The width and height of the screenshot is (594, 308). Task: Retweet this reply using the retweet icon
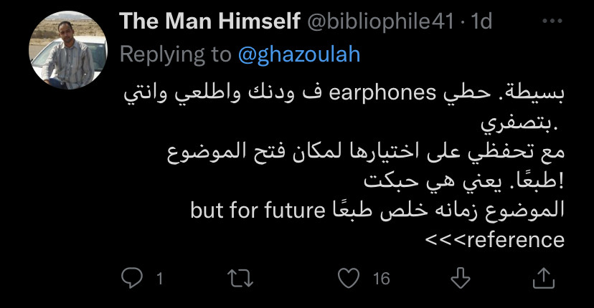pyautogui.click(x=240, y=278)
